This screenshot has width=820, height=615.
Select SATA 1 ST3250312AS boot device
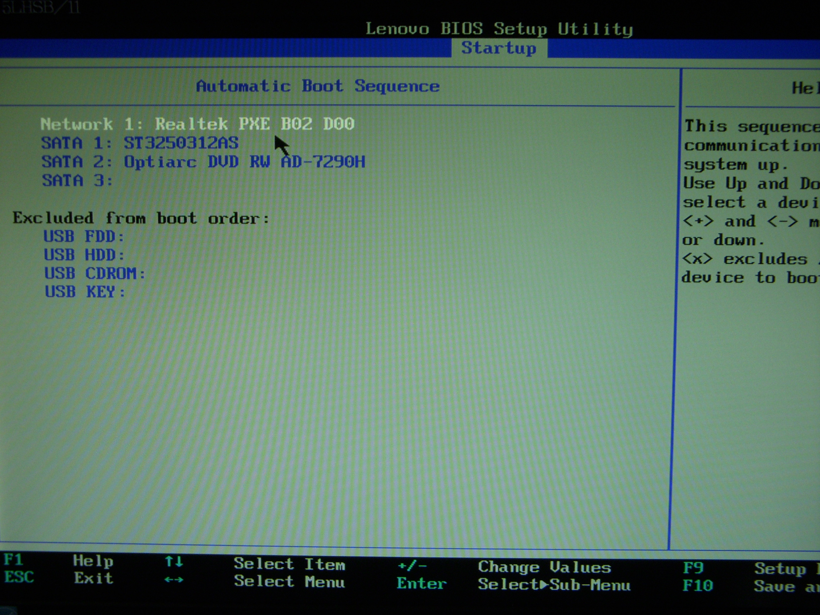click(x=140, y=143)
